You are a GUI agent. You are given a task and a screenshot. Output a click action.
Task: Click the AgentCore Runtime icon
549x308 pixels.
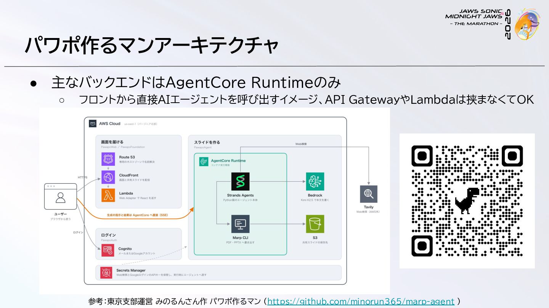tap(203, 162)
